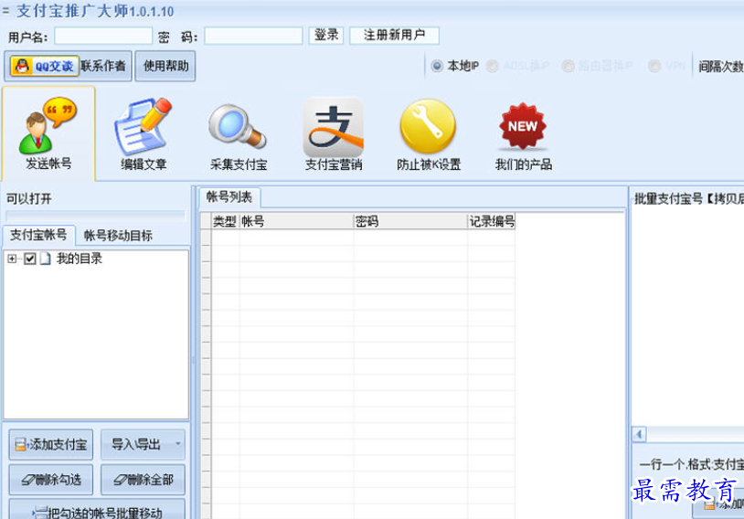
Task: Open the 使用帮助 help button
Action: (165, 66)
